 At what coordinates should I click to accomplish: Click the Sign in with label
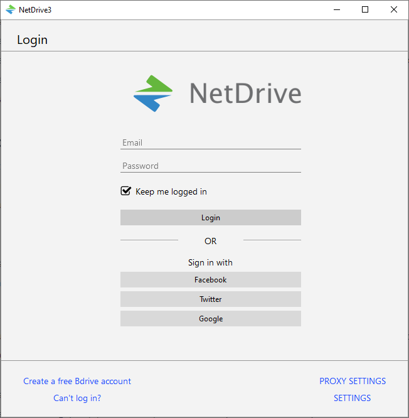coord(210,262)
